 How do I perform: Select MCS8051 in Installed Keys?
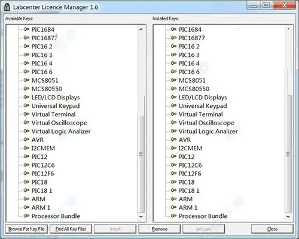coord(192,80)
